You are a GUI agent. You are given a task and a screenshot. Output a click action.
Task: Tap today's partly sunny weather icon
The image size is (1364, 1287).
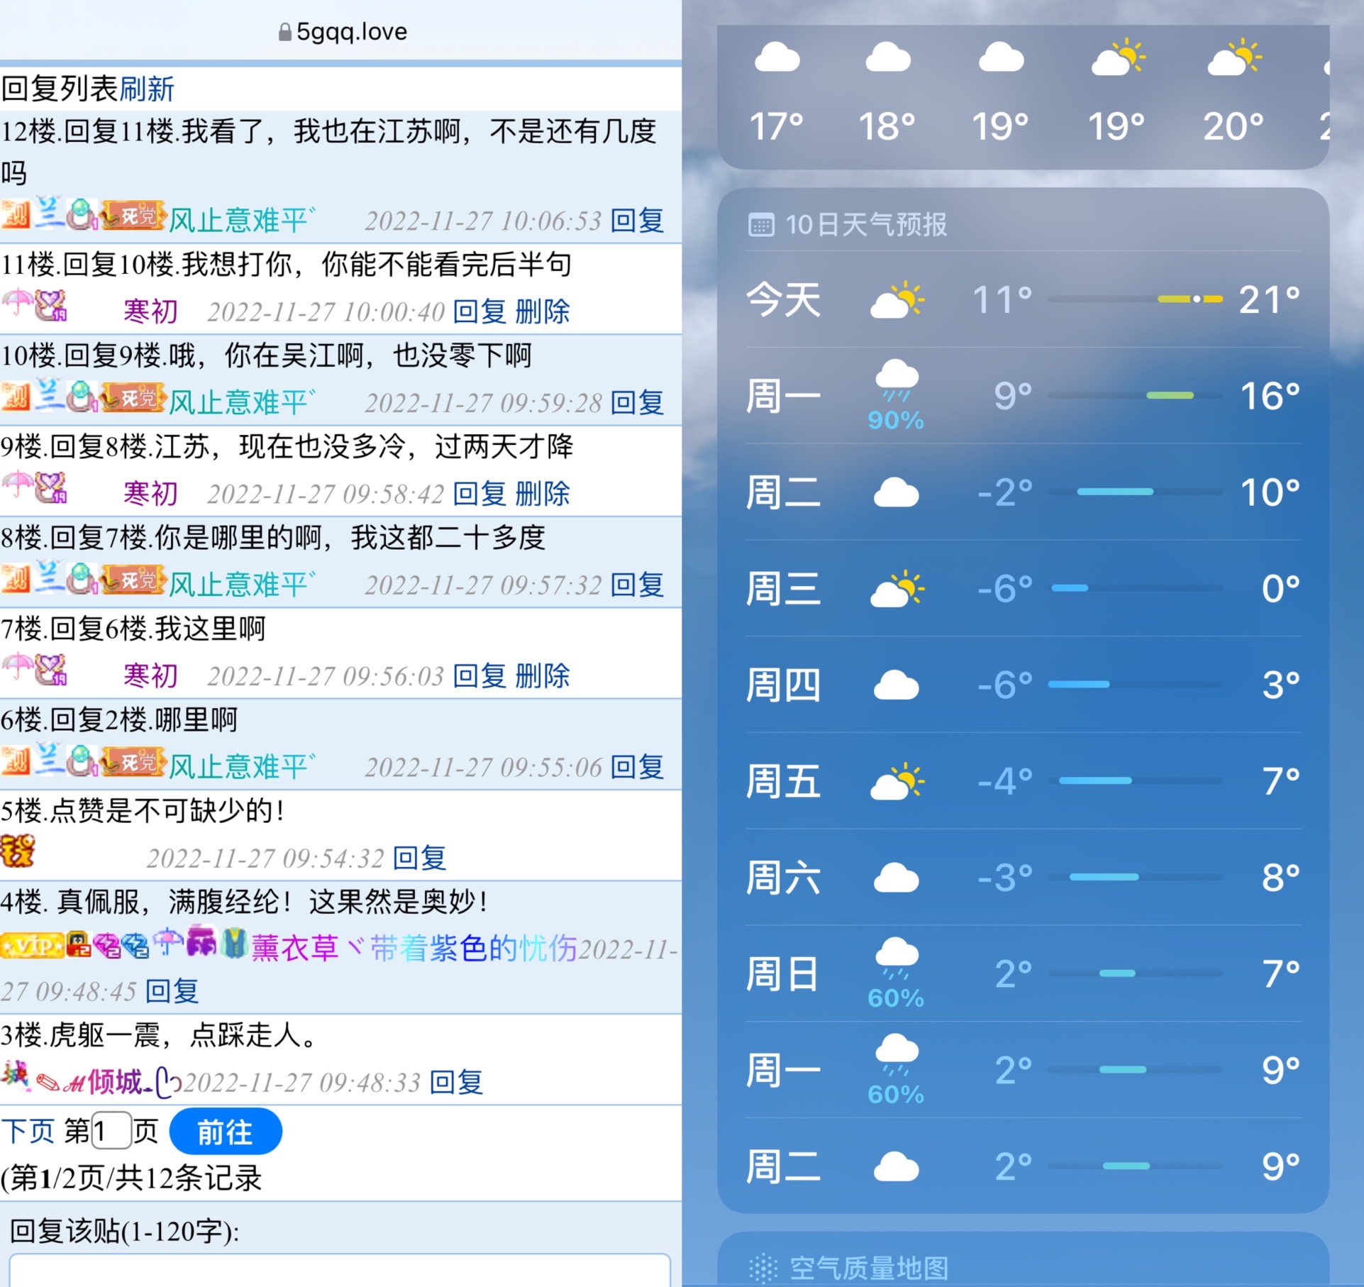895,299
